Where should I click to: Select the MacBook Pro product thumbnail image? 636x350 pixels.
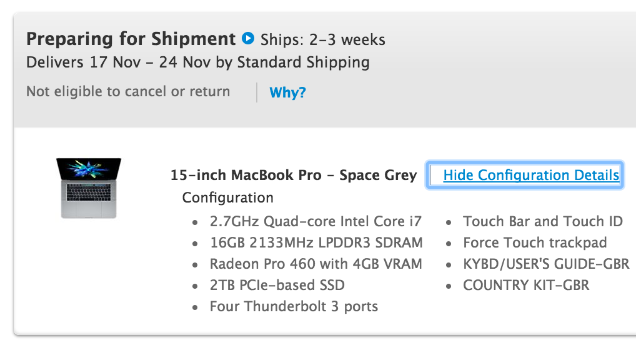tap(89, 188)
